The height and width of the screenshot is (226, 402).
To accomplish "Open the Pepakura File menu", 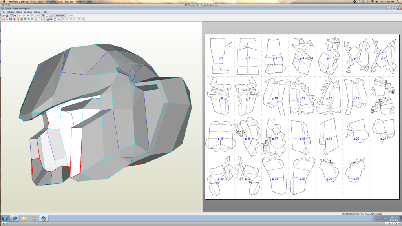I will (3, 12).
